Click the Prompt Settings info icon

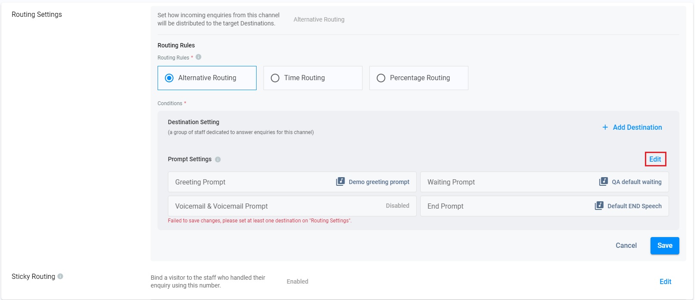pos(218,159)
